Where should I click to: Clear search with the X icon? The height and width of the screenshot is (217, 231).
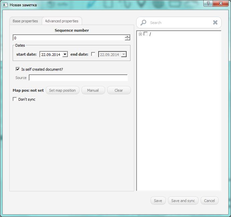(215, 22)
